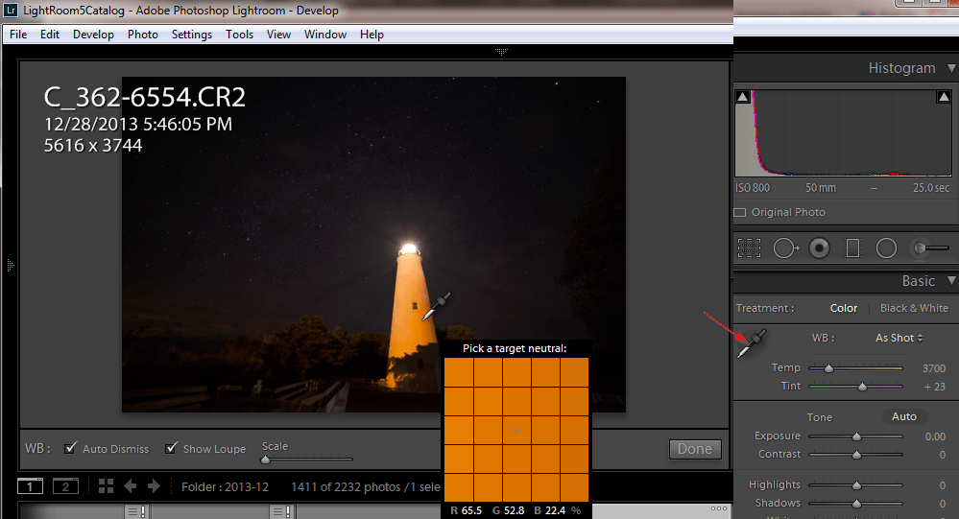
Task: Apply Auto tone adjustment
Action: (x=904, y=416)
